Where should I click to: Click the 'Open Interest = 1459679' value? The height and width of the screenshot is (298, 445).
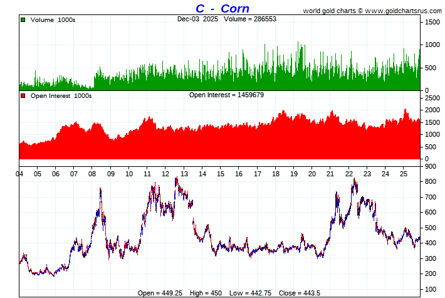pos(226,95)
